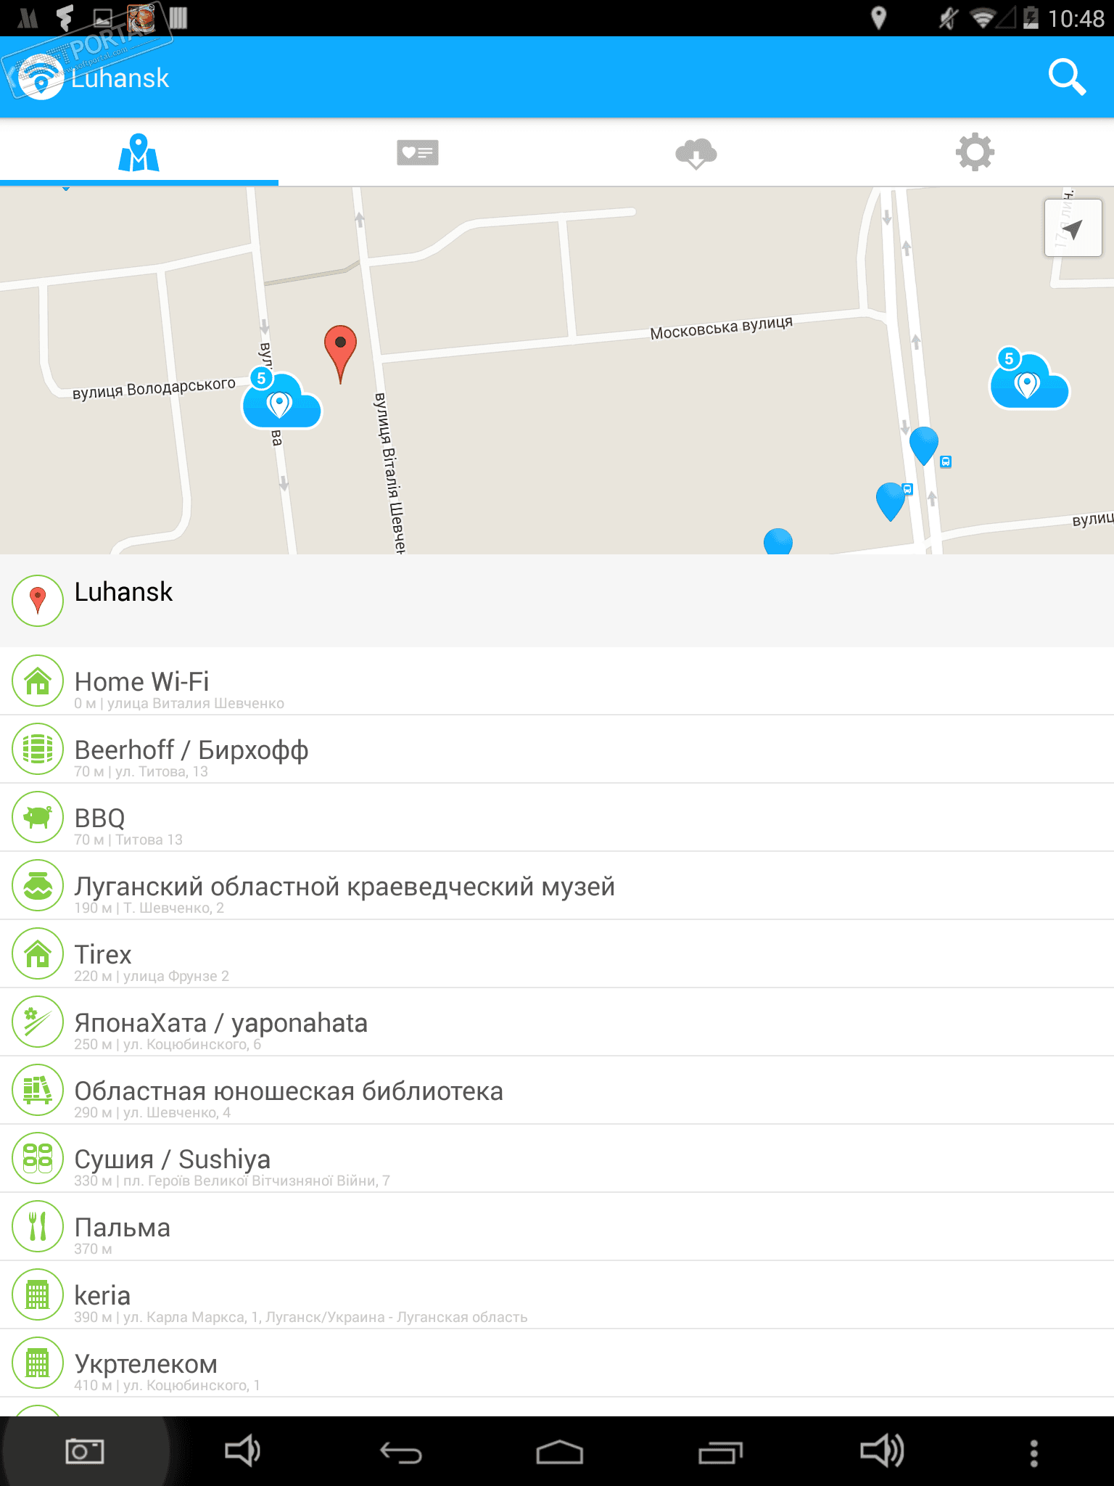Select the blue pin beside lower bus stop
Image resolution: width=1114 pixels, height=1486 pixels.
coord(890,502)
